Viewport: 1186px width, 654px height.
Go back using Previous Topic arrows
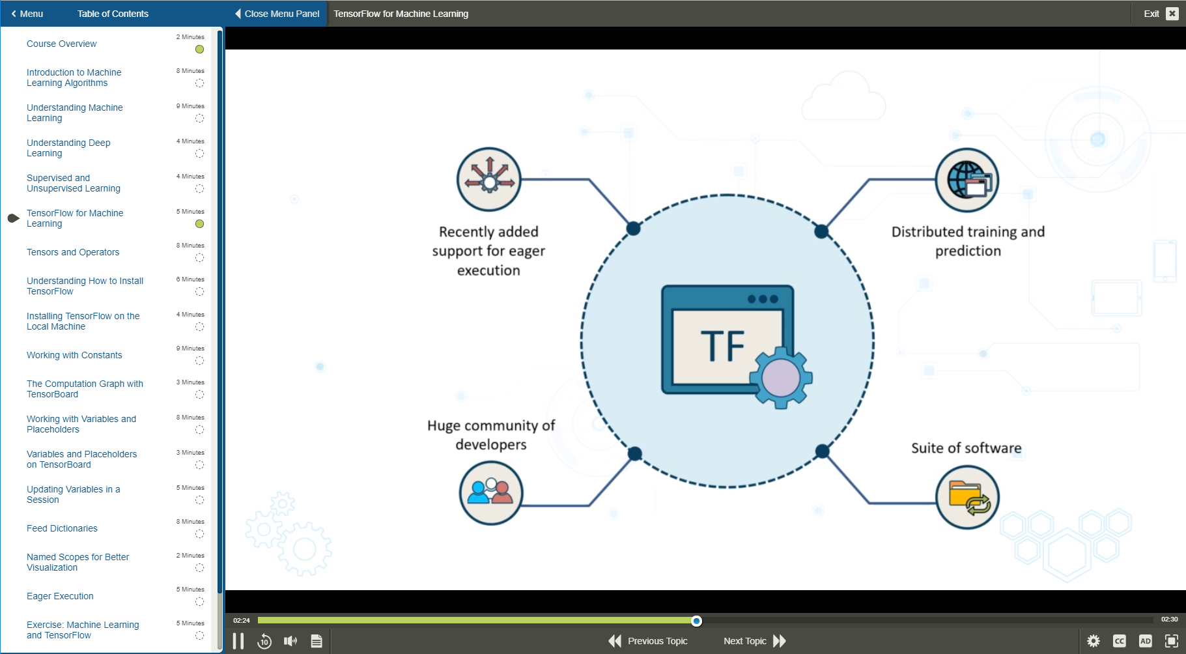(614, 641)
